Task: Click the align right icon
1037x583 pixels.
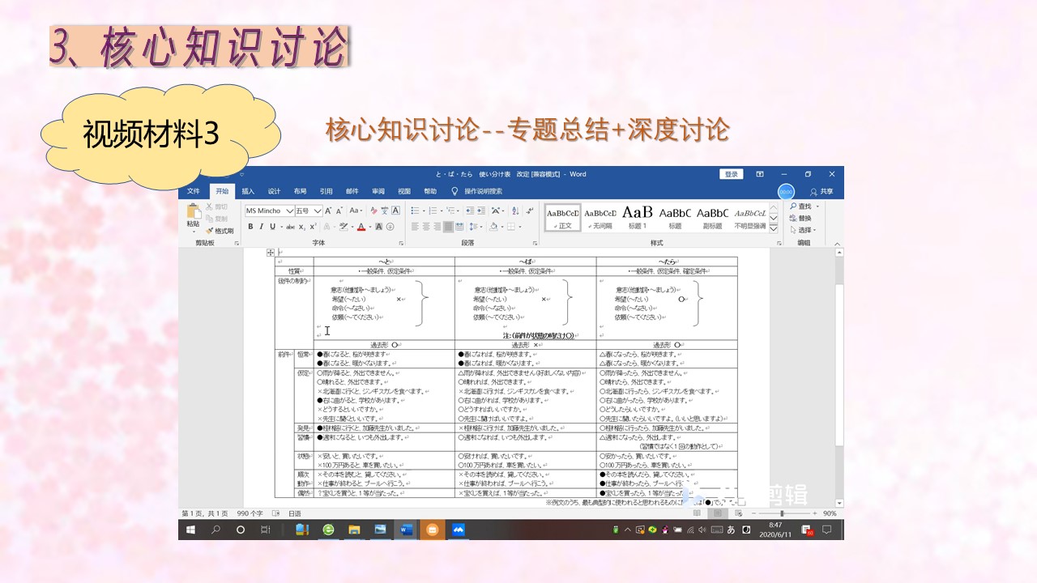Action: click(x=437, y=227)
